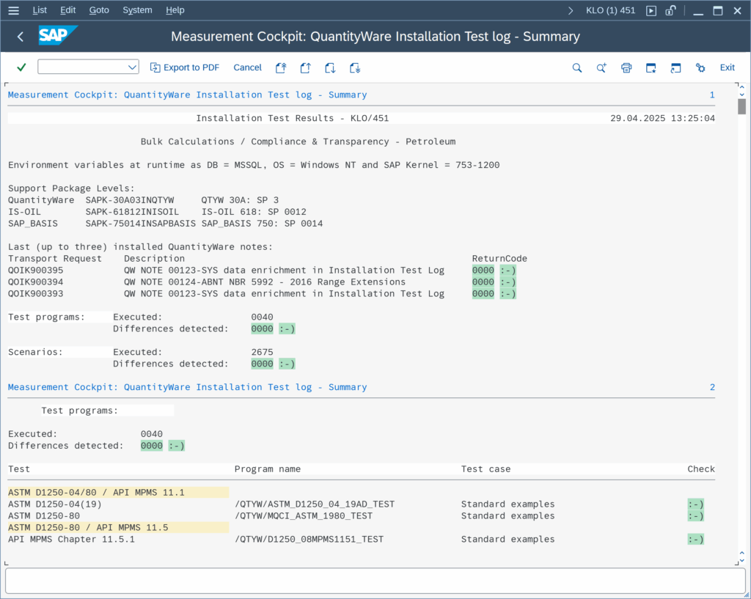Click ASTM D1250-80 / API MPMS 11.5 heading
The image size is (751, 599).
tap(88, 528)
